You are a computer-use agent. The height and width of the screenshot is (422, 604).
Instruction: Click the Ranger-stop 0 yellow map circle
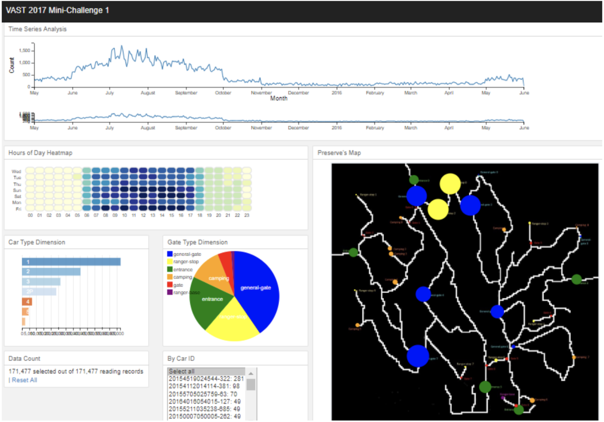pyautogui.click(x=450, y=184)
